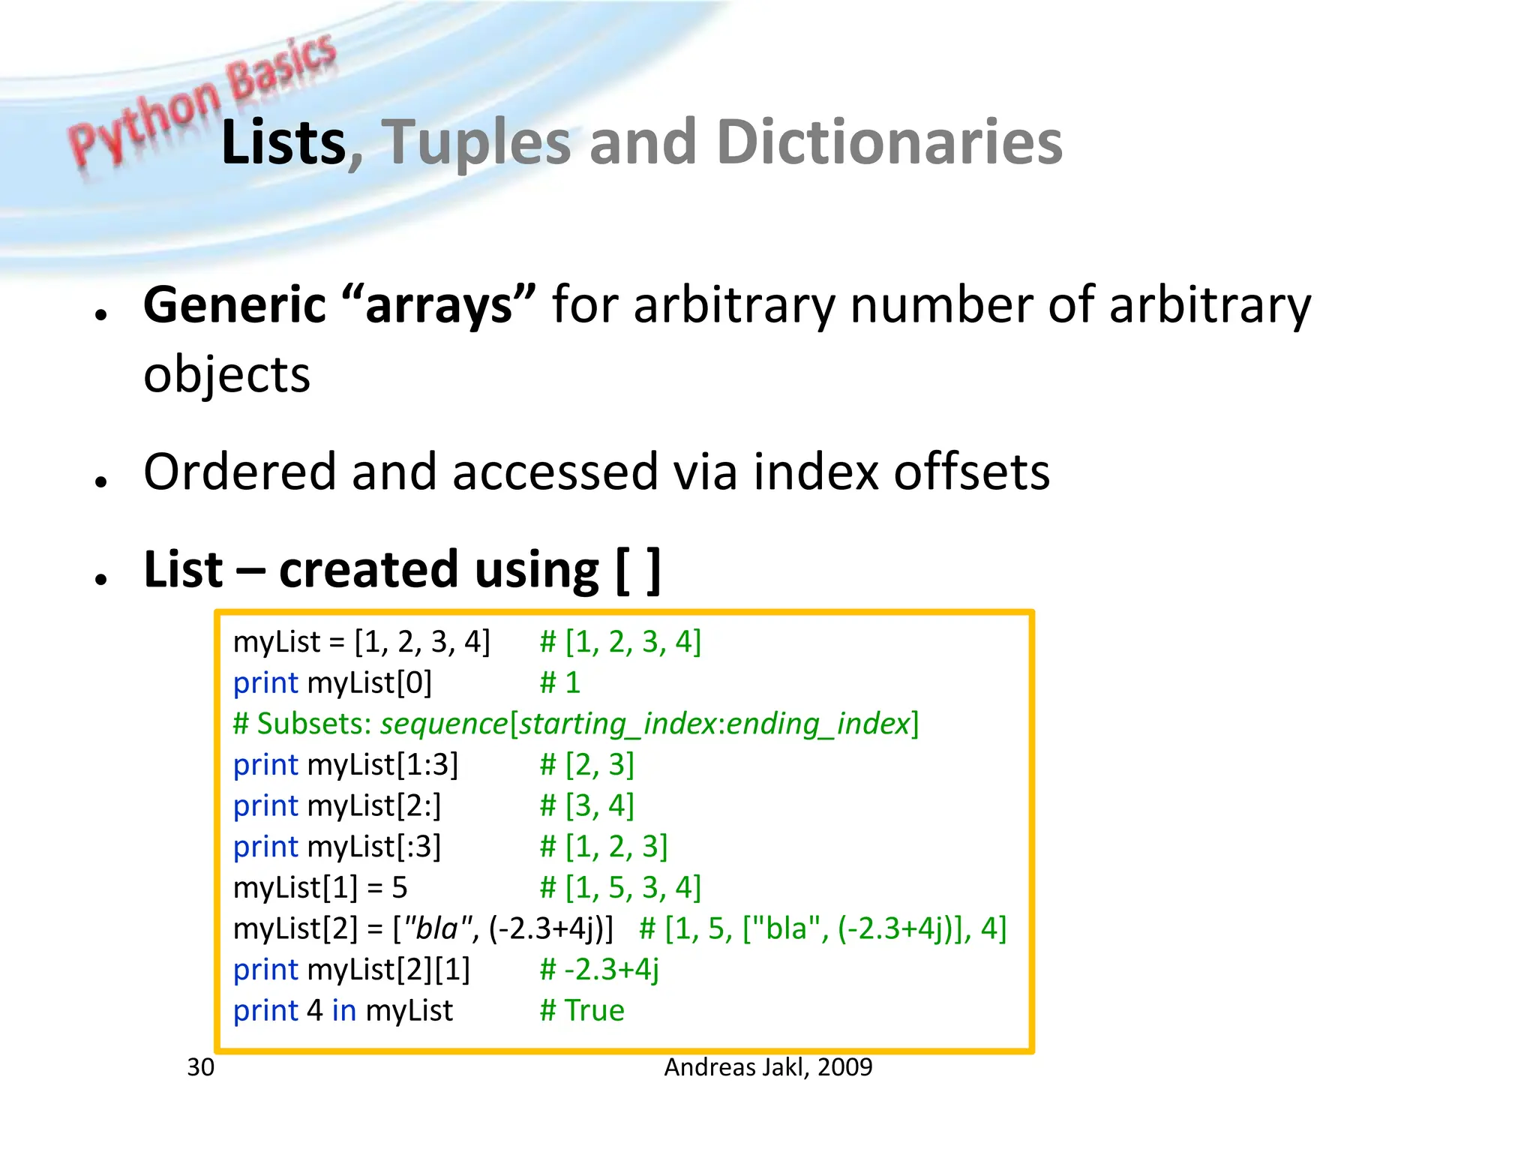Click code line 'myList[2] = ["bla", (-2.3+4j)]'
The width and height of the screenshot is (1536, 1152).
423,929
